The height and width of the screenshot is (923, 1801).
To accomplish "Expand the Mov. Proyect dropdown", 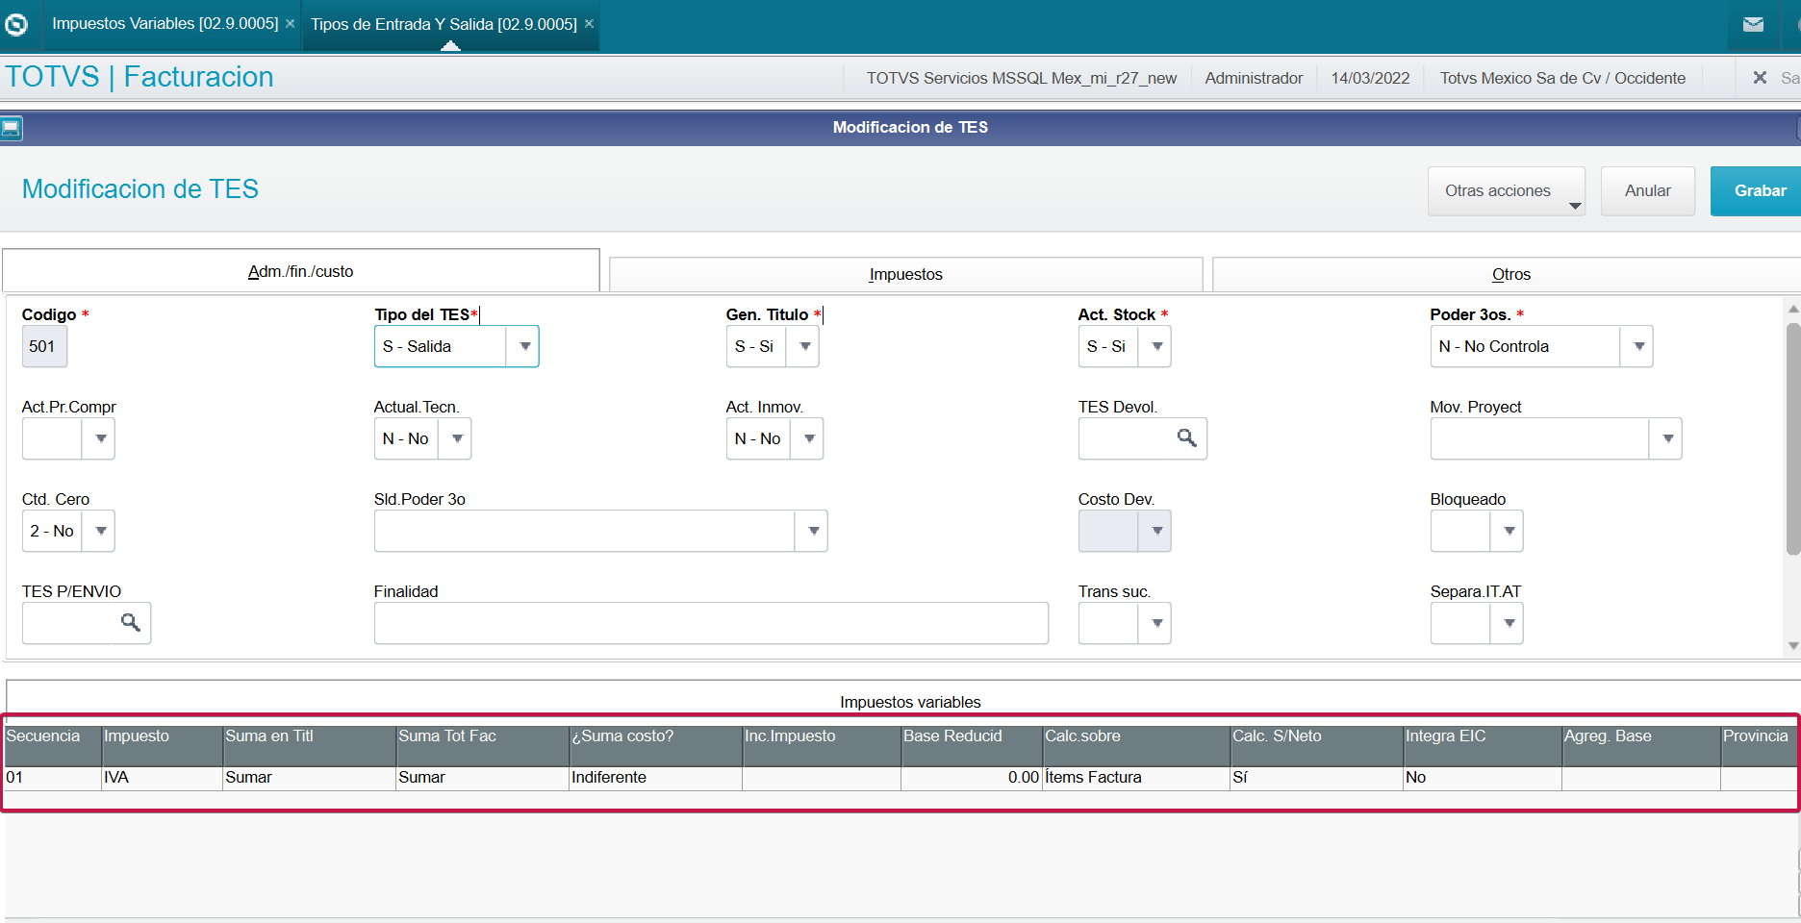I will point(1667,438).
